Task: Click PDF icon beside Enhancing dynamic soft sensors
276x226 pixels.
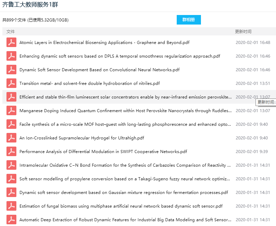Action: [11, 56]
